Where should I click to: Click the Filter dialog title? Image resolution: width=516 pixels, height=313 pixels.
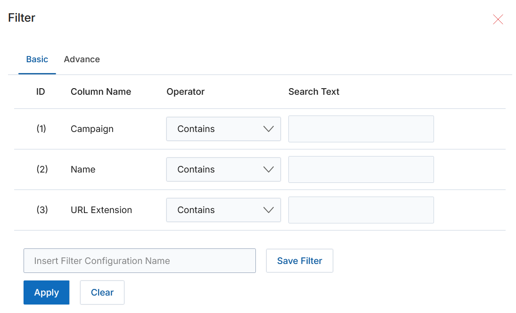(21, 18)
